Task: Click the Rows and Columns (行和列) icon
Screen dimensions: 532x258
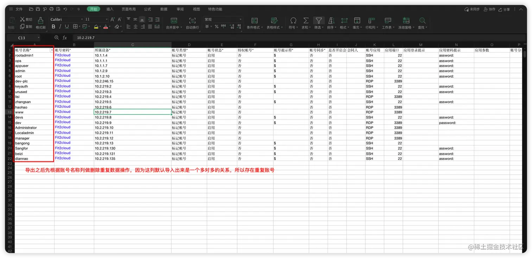Action: [372, 20]
